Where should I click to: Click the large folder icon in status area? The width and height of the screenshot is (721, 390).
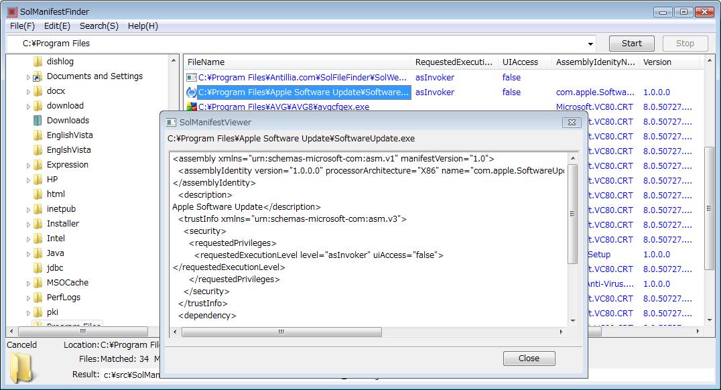tap(21, 367)
